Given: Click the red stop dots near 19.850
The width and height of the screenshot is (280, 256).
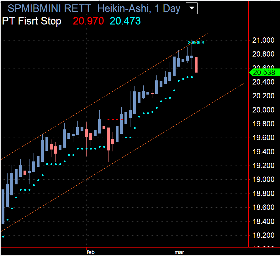Looking at the screenshot, I should click(x=115, y=119).
